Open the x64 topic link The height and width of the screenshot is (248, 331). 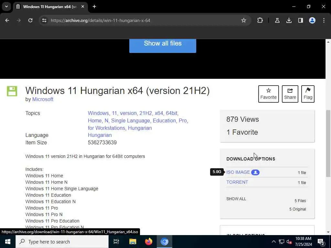(159, 113)
